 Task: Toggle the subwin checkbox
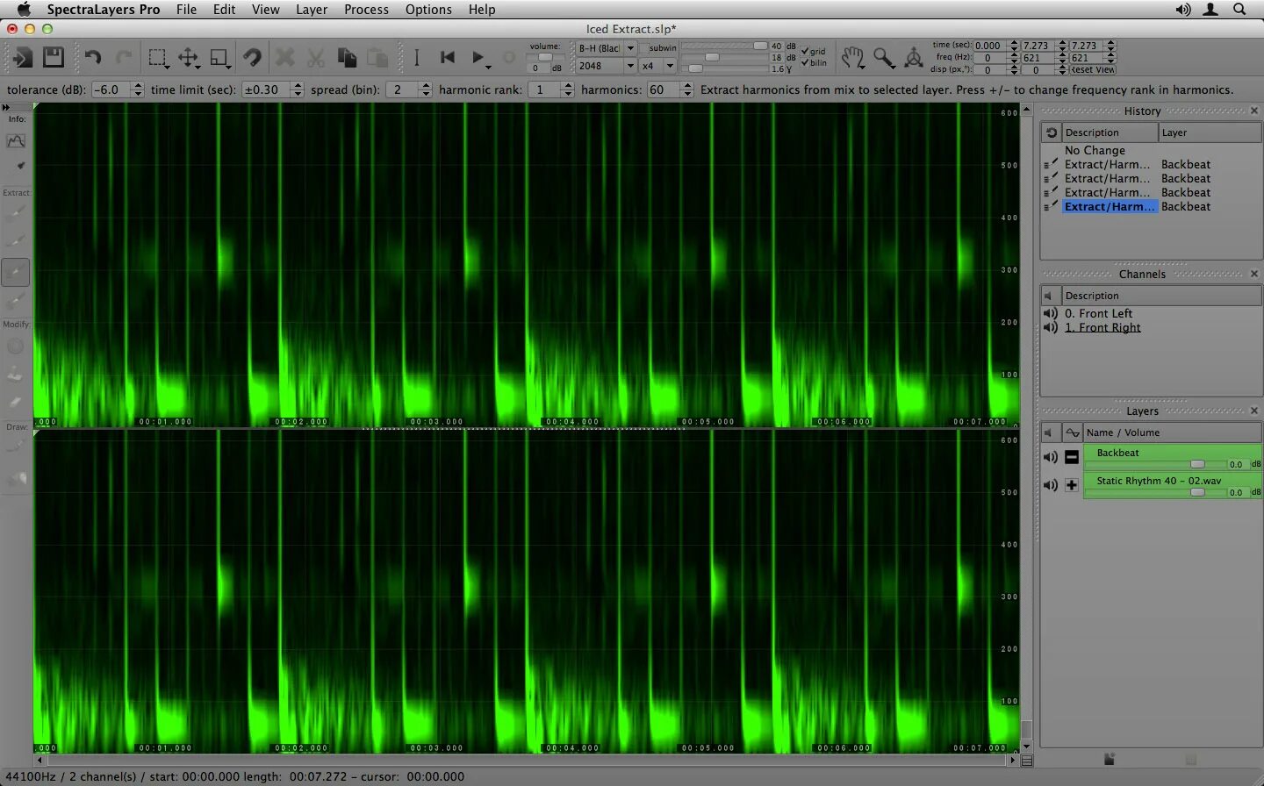(643, 48)
